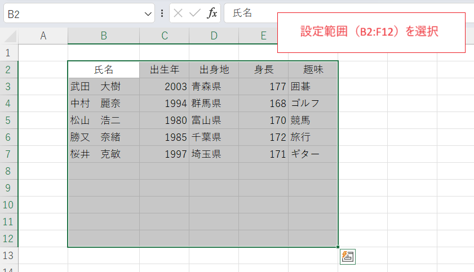The width and height of the screenshot is (474, 272).
Task: Click the cell 群馬県
Action: pos(214,104)
